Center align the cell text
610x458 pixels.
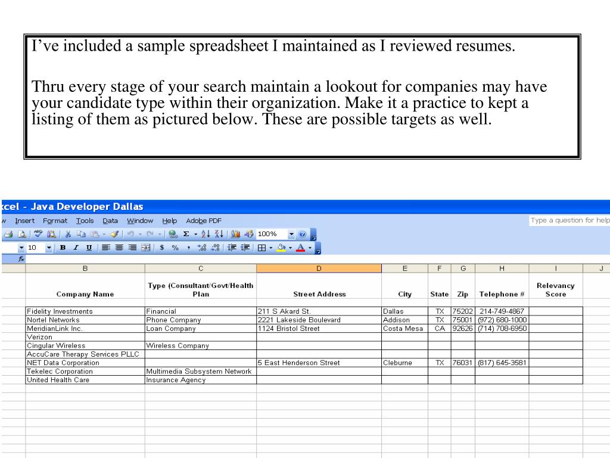coord(119,247)
